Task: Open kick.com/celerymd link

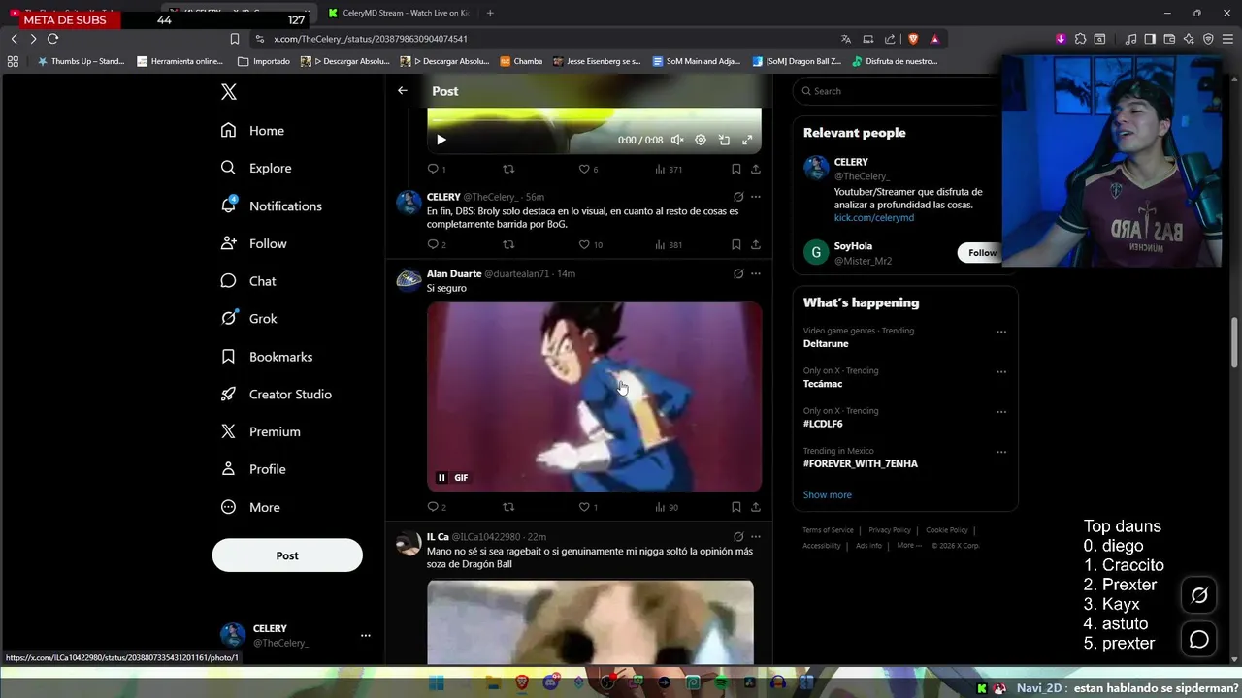Action: tap(874, 218)
